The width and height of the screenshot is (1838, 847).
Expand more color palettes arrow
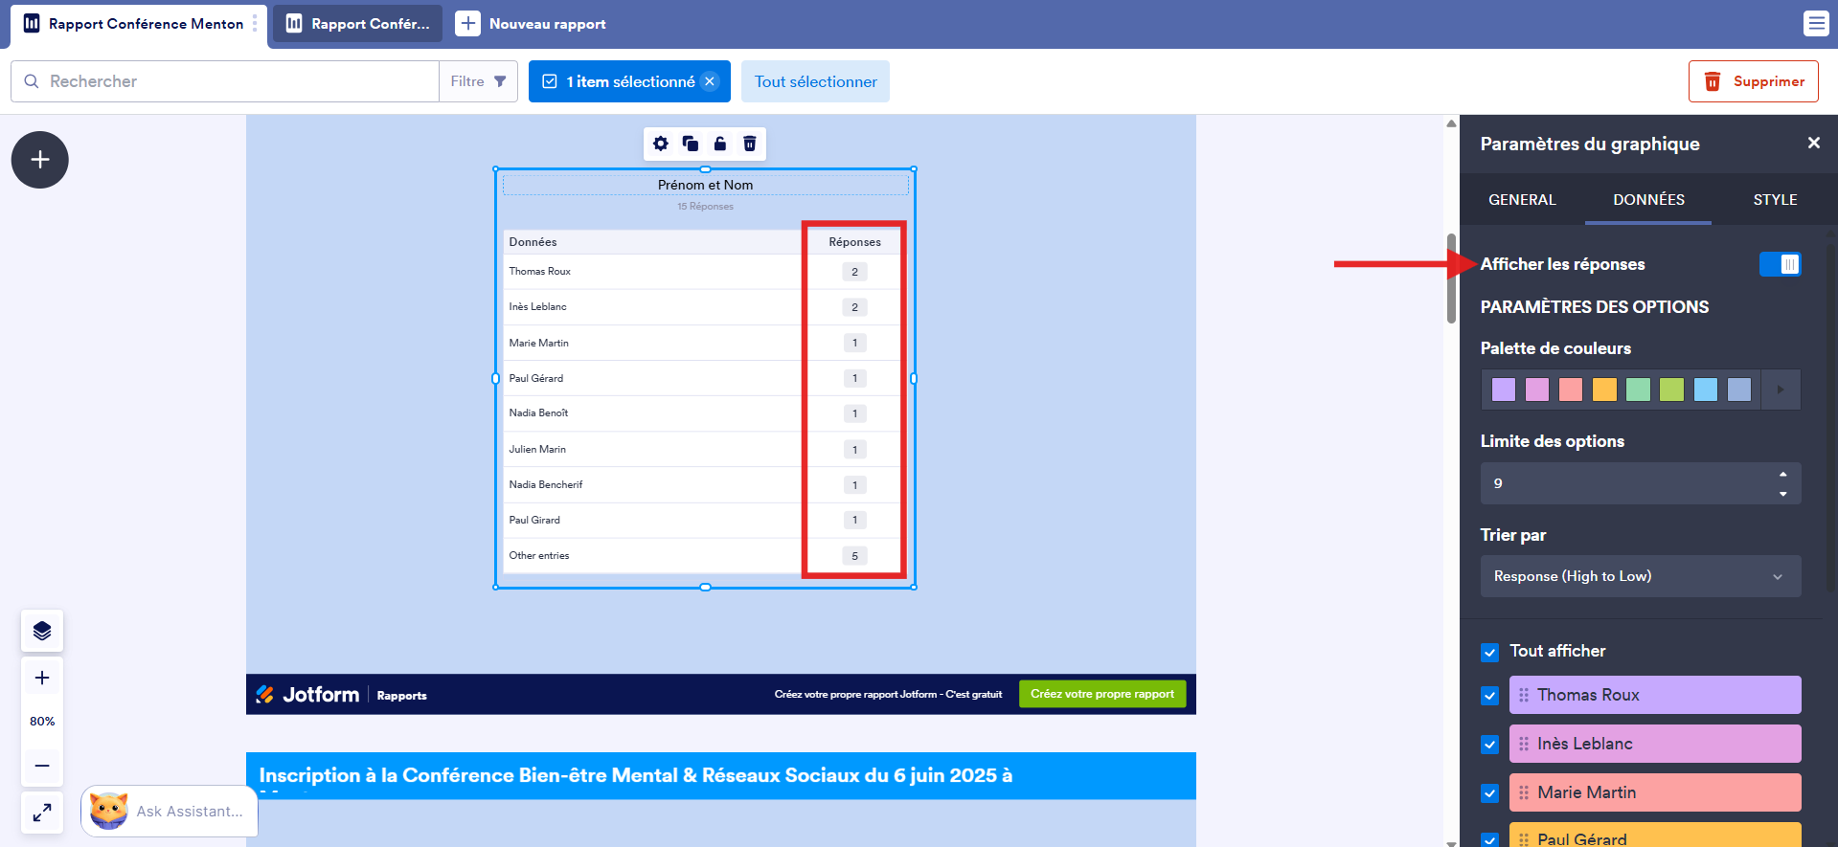click(x=1781, y=390)
